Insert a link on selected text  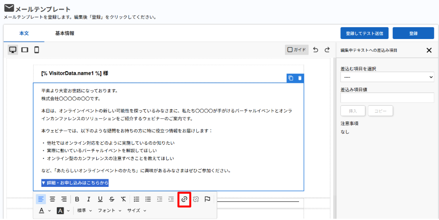pos(184,199)
